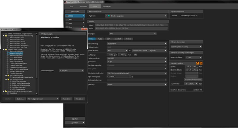Screen dimensions: 238x128
Task: Open the GOP settings tab
Action: [108, 39]
